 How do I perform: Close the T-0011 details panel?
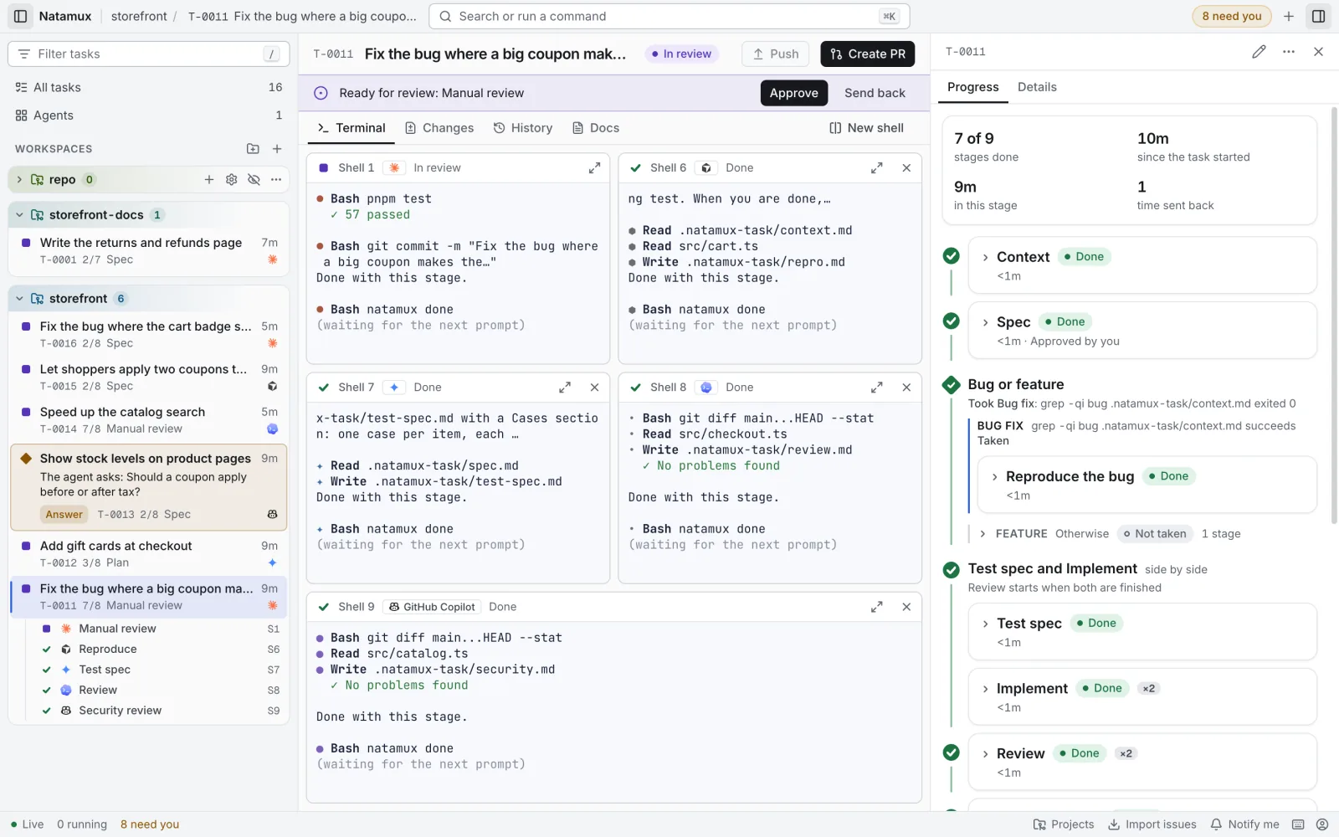(1318, 52)
